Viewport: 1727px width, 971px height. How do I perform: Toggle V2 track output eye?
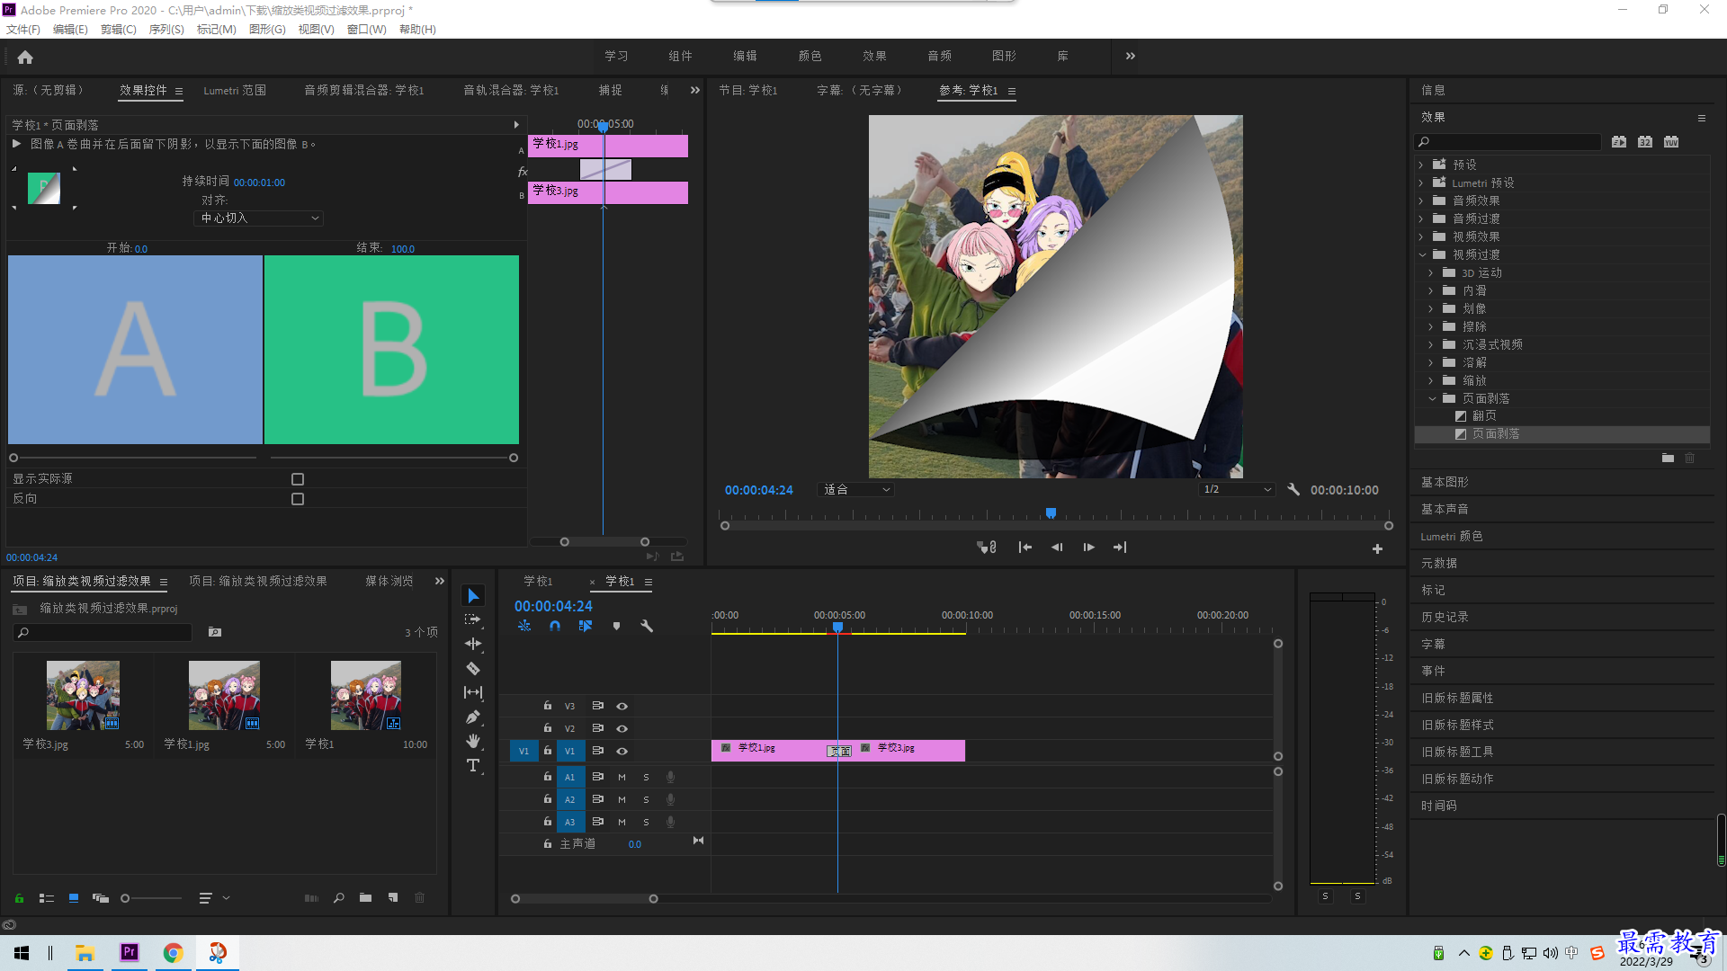[622, 729]
